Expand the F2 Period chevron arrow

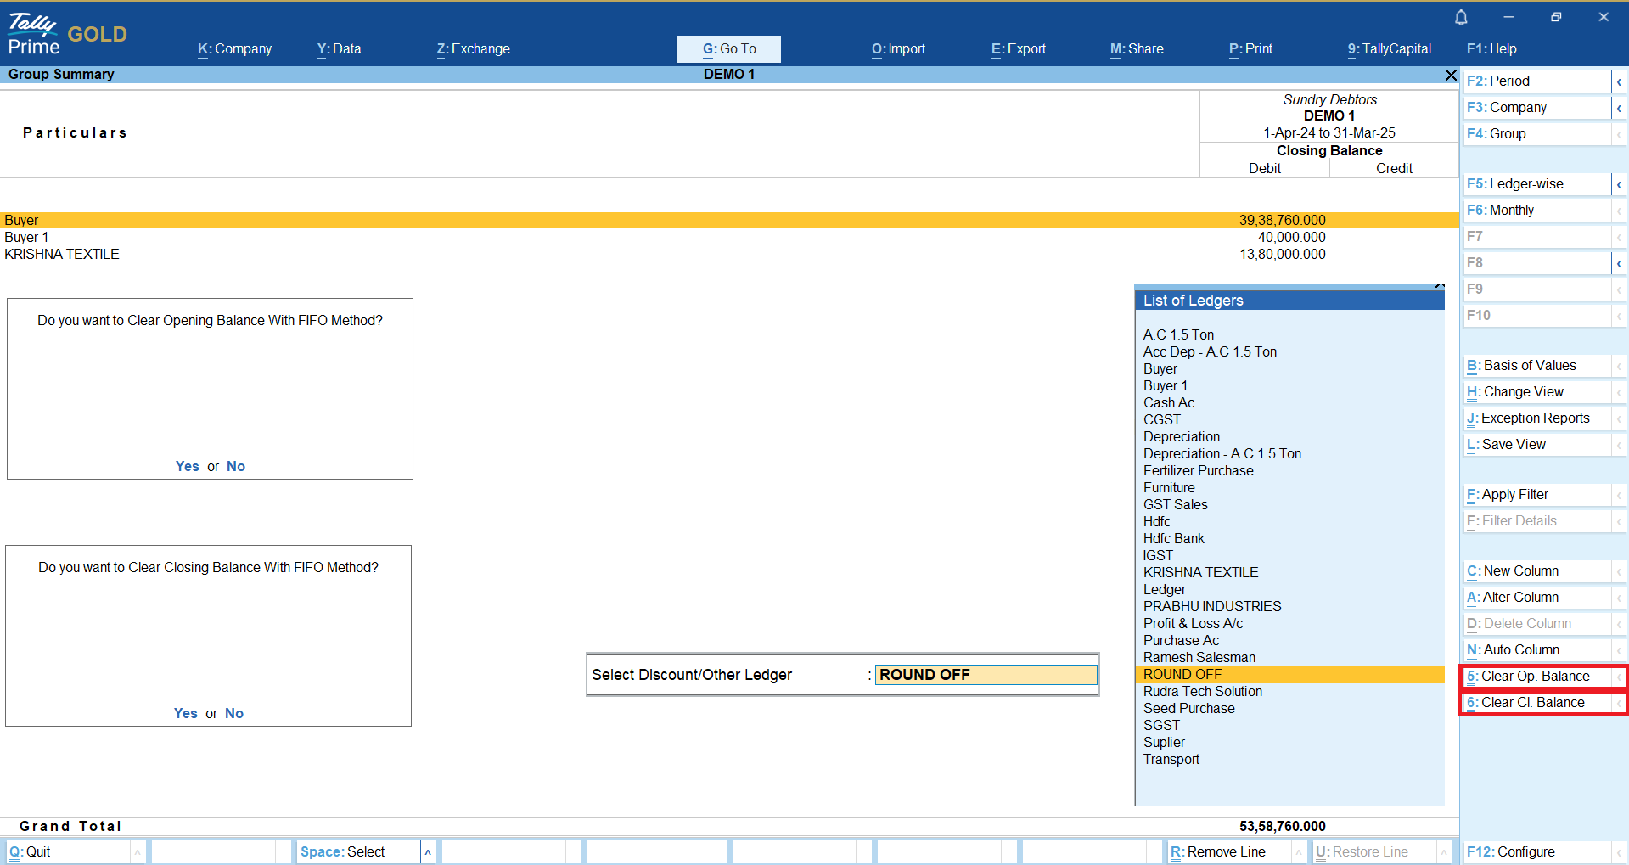(x=1619, y=81)
